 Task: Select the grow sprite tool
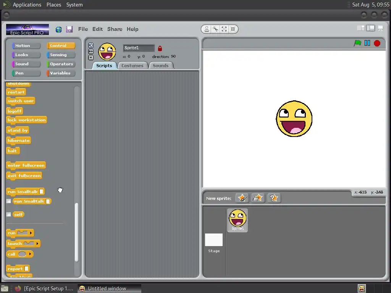(x=224, y=29)
